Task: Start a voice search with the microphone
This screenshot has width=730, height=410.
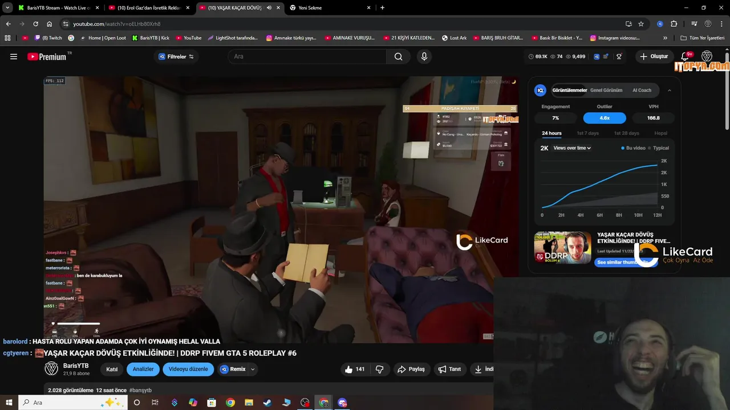Action: coord(424,56)
